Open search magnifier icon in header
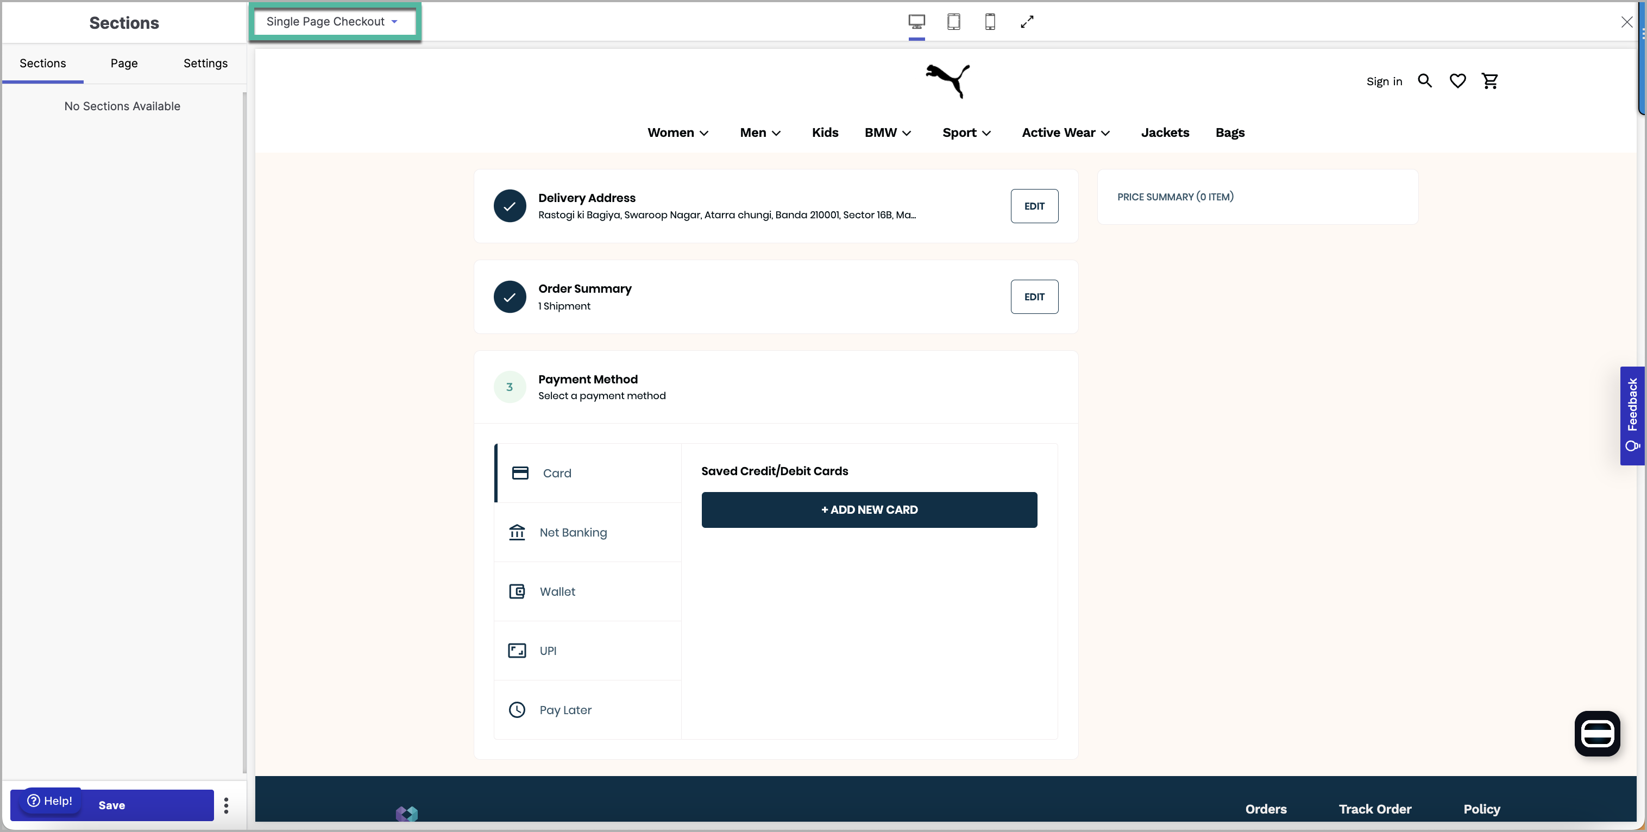Image resolution: width=1647 pixels, height=832 pixels. (x=1424, y=80)
